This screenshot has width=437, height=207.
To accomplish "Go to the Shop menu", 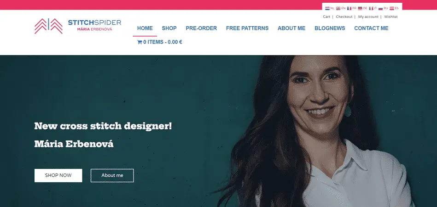I will pyautogui.click(x=169, y=28).
